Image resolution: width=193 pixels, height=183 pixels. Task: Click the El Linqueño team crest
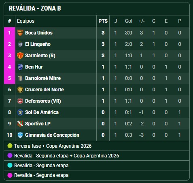click(20, 44)
